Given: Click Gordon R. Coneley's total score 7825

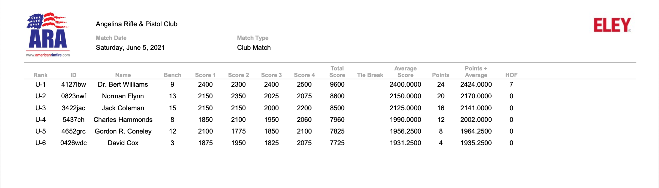Looking at the screenshot, I should point(337,131).
